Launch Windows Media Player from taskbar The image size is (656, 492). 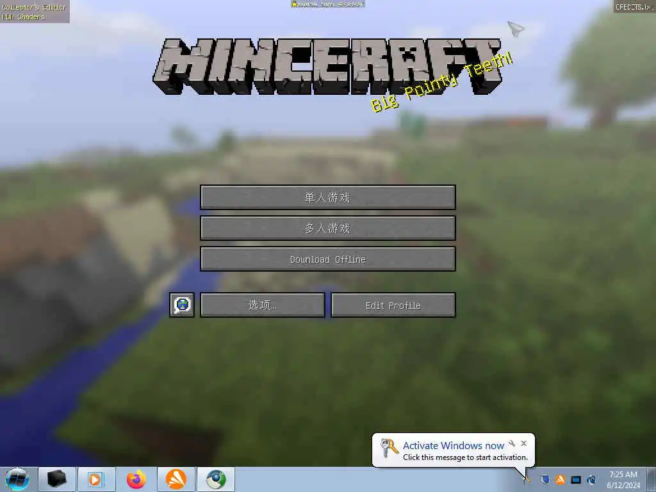pos(96,479)
